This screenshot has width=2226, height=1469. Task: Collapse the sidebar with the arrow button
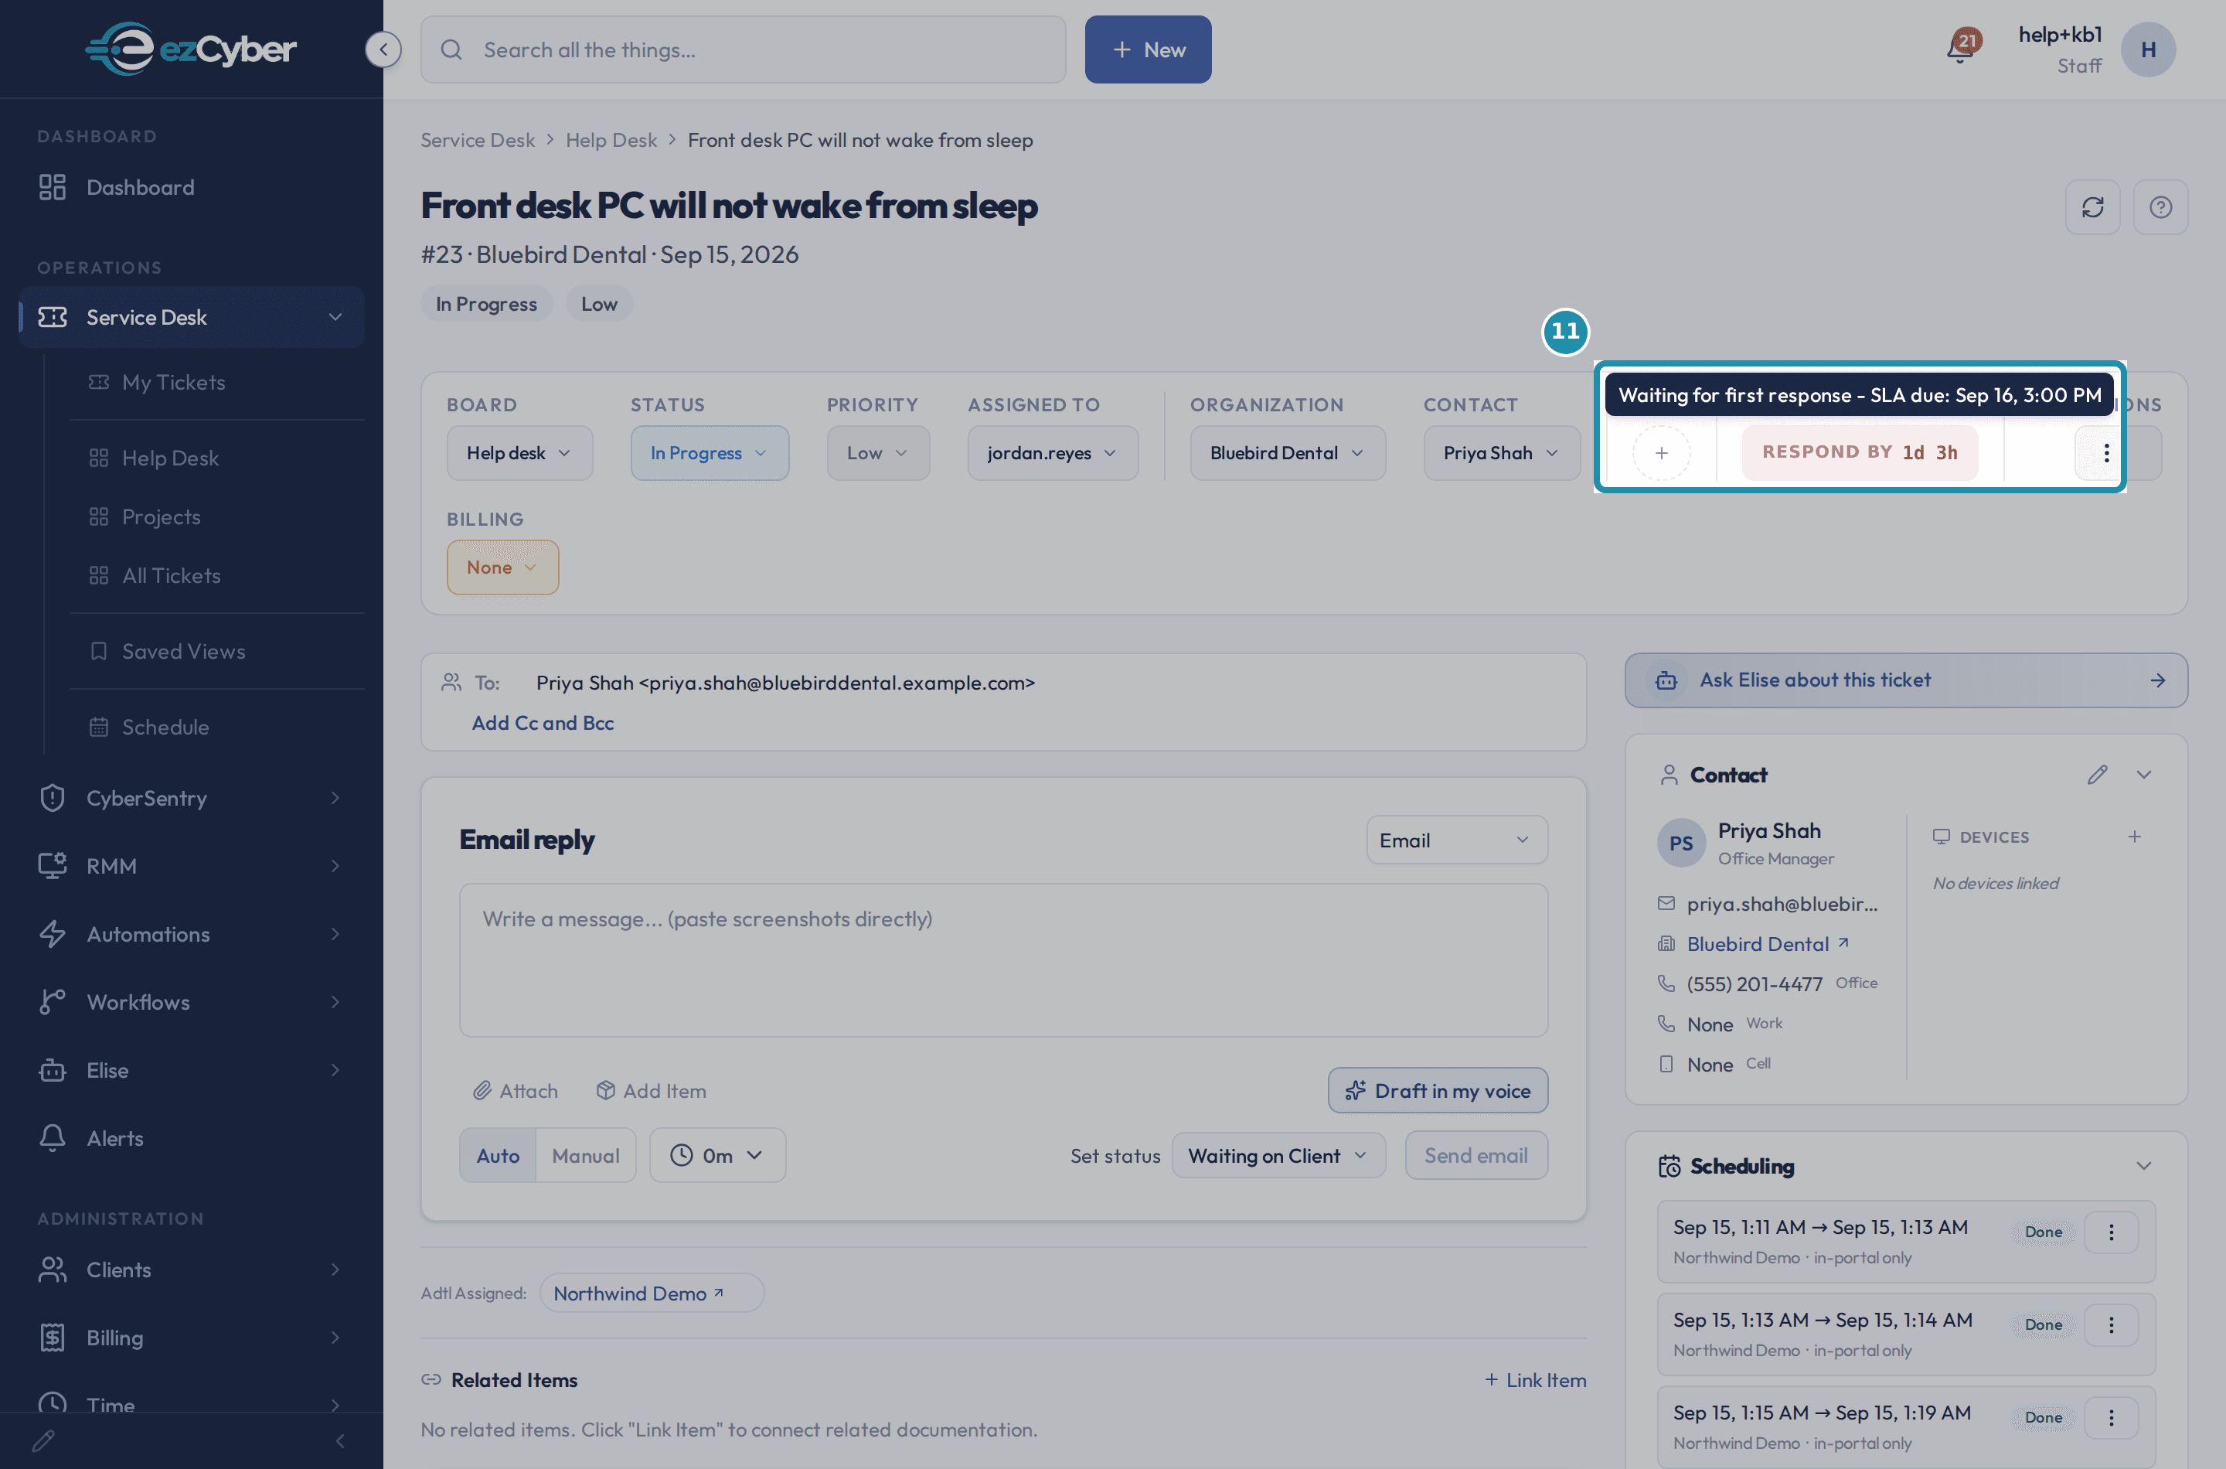point(383,49)
